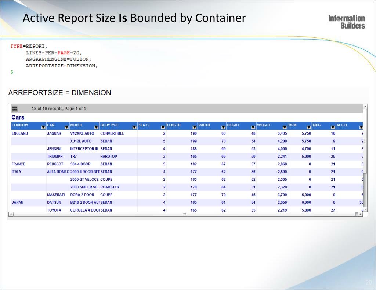This screenshot has width=376, height=290.
Task: Click the INTERCEPTOR III model cell
Action: coord(84,149)
